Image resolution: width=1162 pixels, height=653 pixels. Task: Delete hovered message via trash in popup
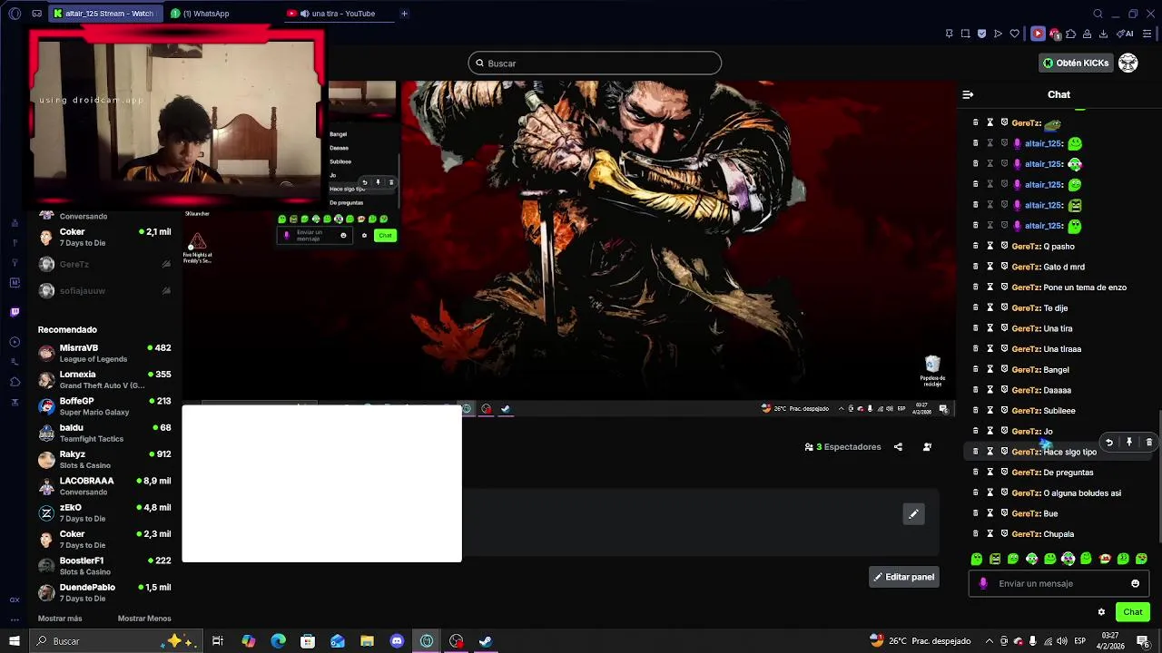(x=1148, y=442)
